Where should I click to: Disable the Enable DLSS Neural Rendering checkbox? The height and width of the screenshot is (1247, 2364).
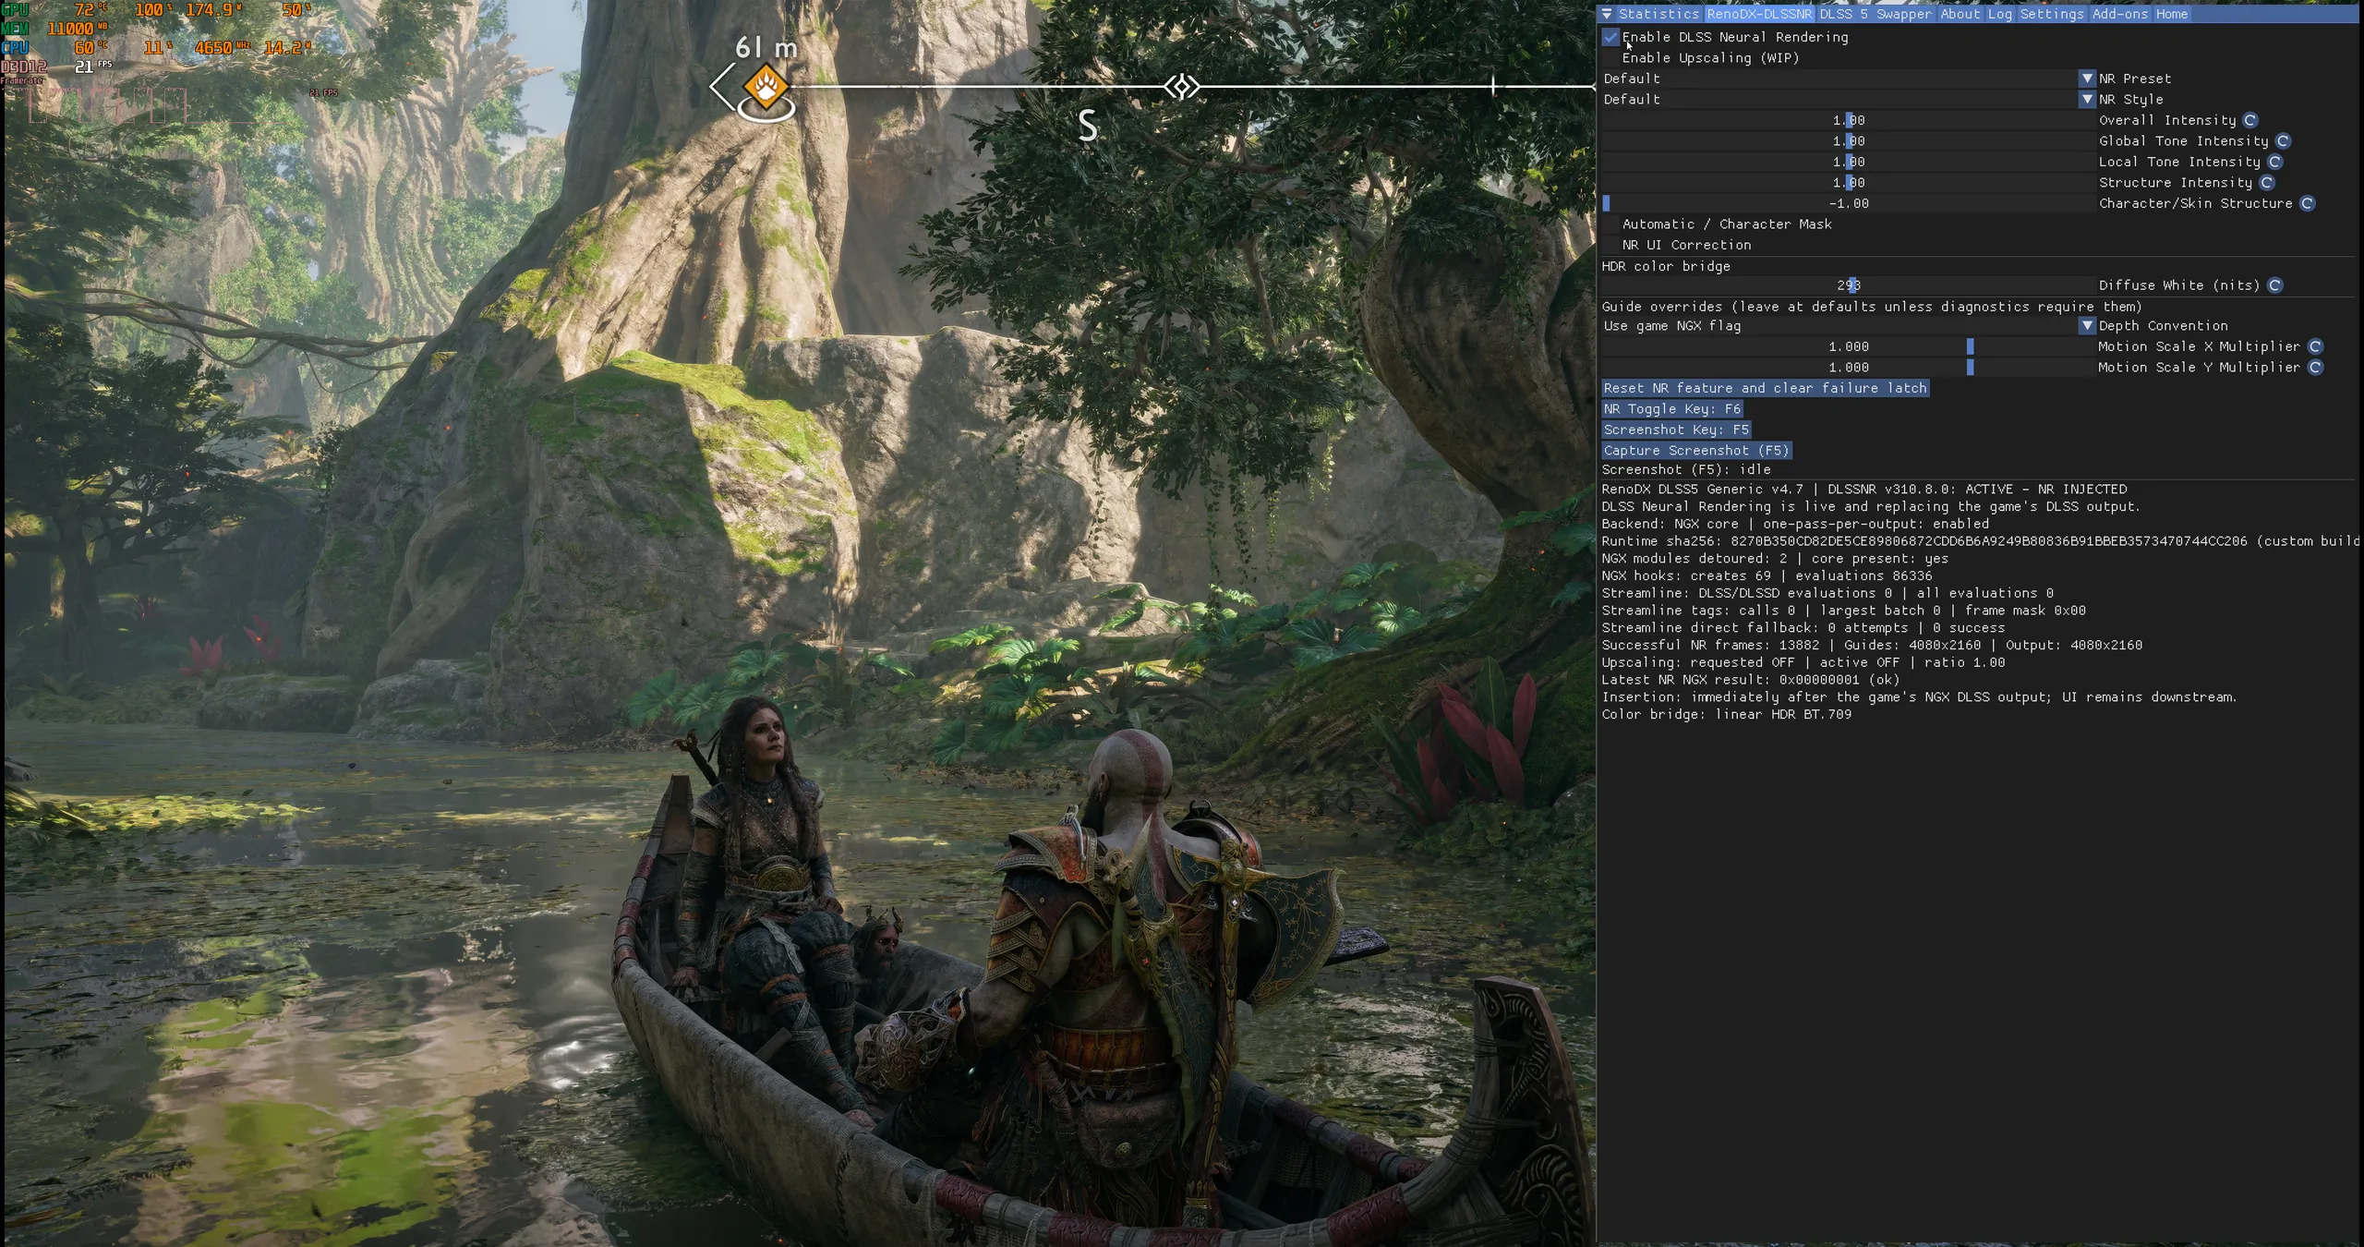(x=1611, y=37)
